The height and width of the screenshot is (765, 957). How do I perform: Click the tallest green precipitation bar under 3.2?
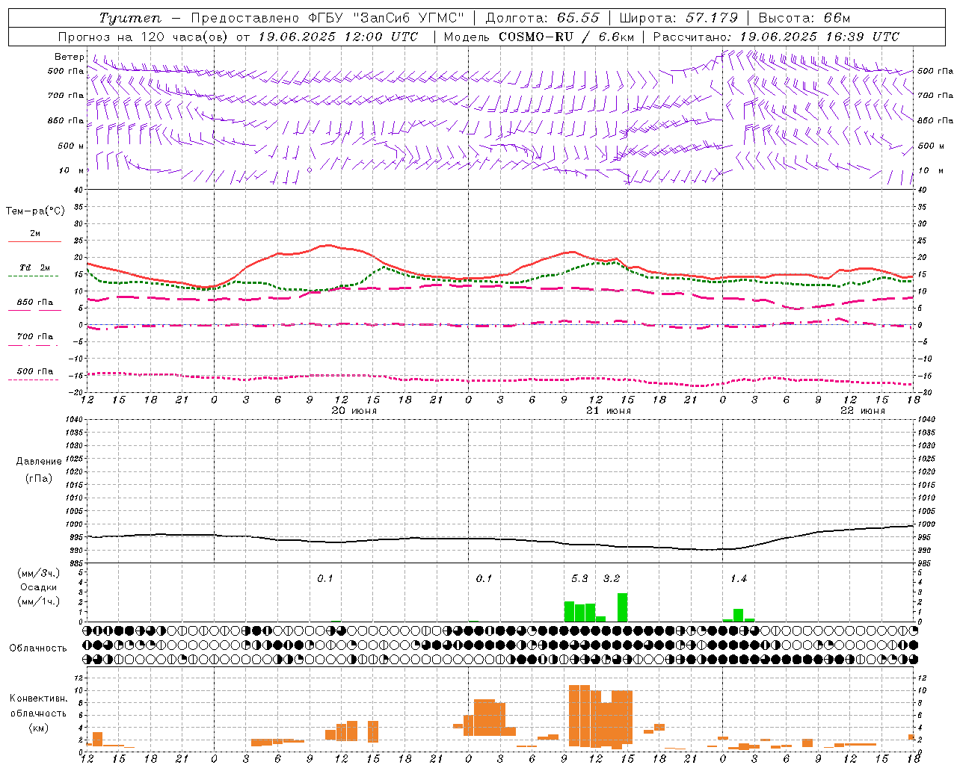coord(622,607)
